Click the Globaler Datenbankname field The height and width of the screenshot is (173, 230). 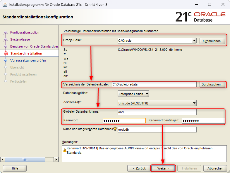point(157,112)
